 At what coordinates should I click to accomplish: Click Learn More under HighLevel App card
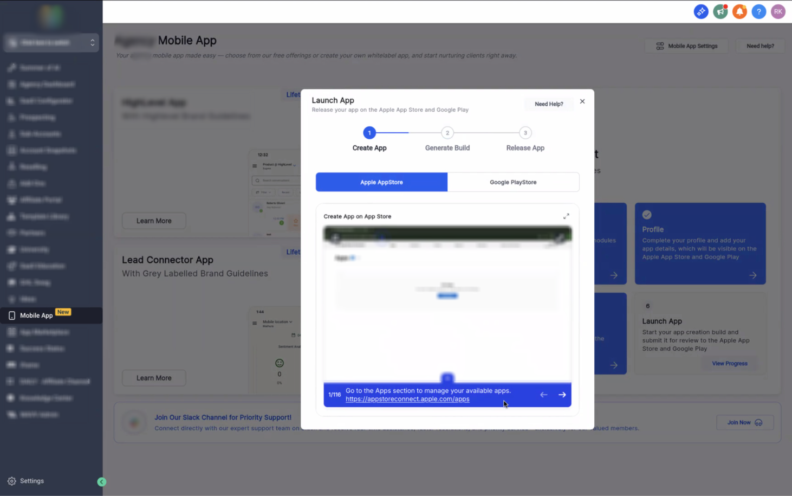click(154, 221)
